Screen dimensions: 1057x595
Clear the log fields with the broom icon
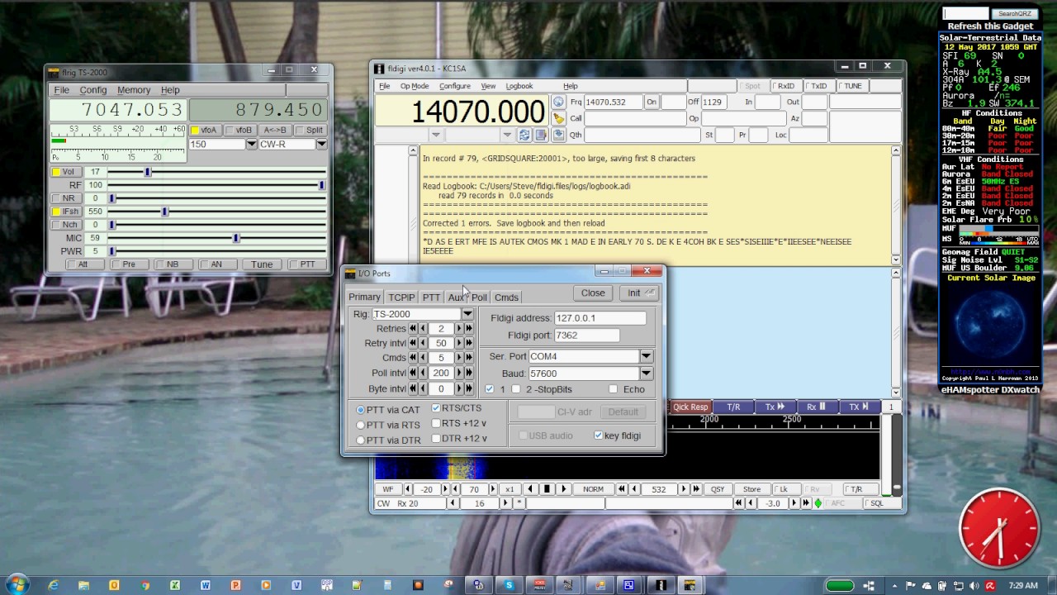coord(558,118)
